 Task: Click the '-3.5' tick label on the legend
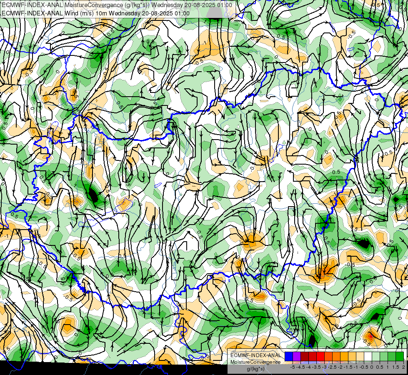316,367
